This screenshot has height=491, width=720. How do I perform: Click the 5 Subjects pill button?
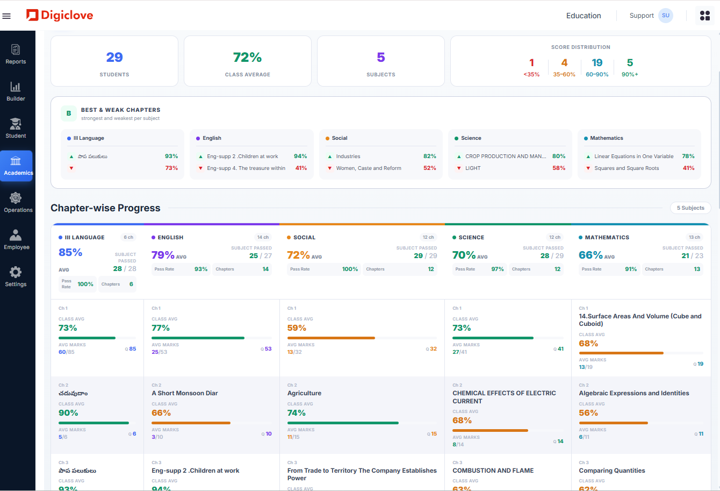pyautogui.click(x=690, y=208)
